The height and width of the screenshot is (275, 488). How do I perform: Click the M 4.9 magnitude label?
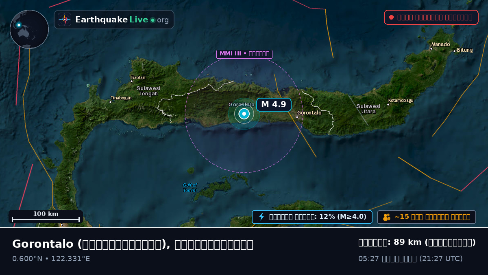point(274,104)
